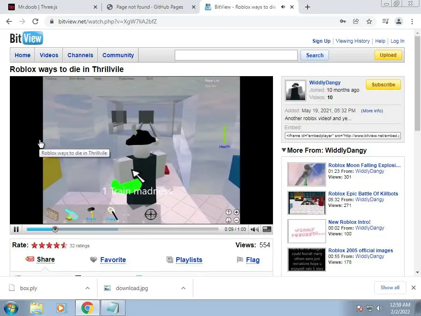
Task: Open download.jpg downloaded file
Action: point(132,288)
